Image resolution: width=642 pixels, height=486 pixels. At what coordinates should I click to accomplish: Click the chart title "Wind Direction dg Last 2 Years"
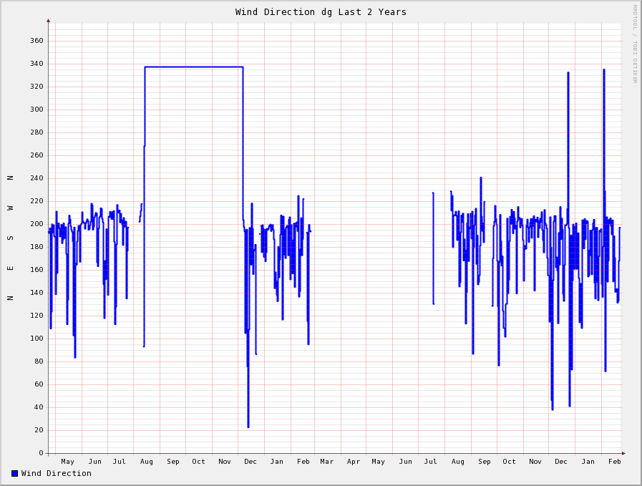pyautogui.click(x=321, y=12)
